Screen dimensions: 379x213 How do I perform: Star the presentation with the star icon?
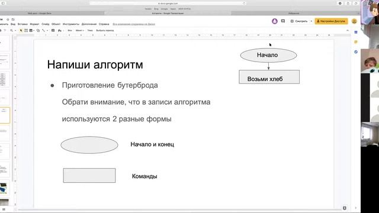pos(8,20)
